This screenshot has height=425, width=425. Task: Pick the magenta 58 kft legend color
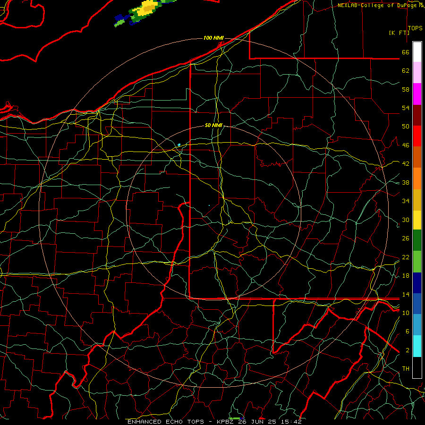[417, 94]
